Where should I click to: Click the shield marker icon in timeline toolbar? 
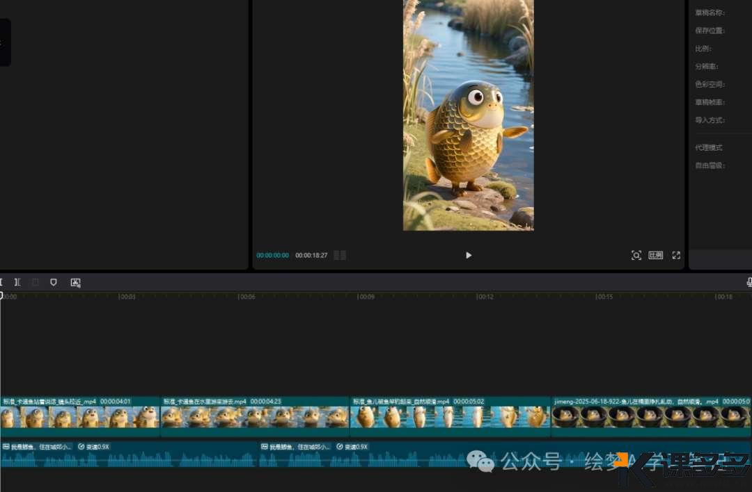tap(54, 282)
